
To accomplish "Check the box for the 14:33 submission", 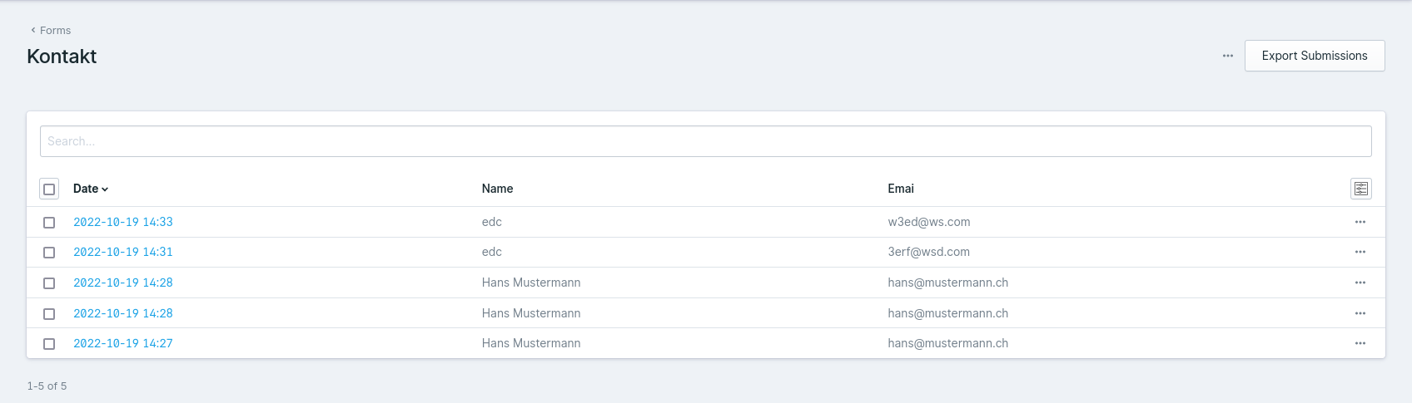I will click(x=49, y=222).
